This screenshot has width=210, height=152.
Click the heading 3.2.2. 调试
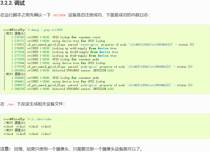tap(13, 3)
